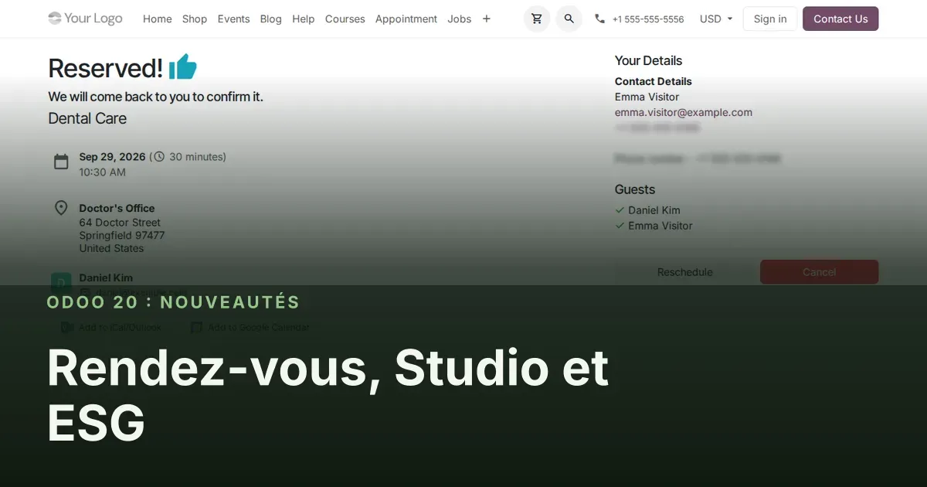The width and height of the screenshot is (927, 487).
Task: Click the 64 Doctor Street address line
Action: [x=120, y=223]
